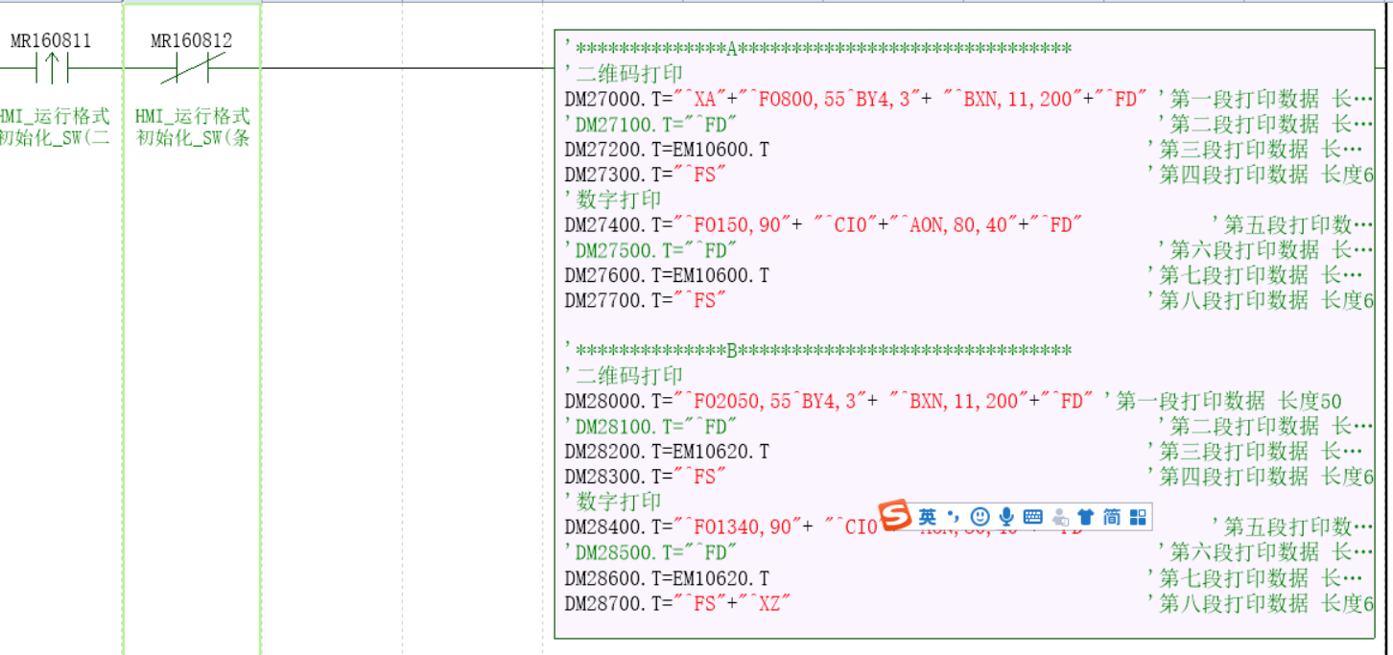The height and width of the screenshot is (655, 1393).
Task: Open the emoji smiley face panel
Action: point(980,517)
